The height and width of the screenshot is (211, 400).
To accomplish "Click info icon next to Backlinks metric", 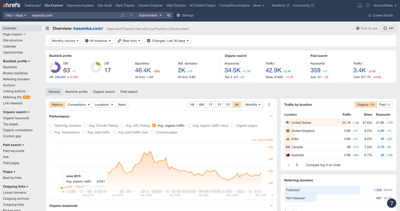I will [150, 62].
